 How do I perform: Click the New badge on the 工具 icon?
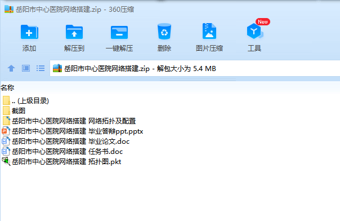[x=262, y=22]
